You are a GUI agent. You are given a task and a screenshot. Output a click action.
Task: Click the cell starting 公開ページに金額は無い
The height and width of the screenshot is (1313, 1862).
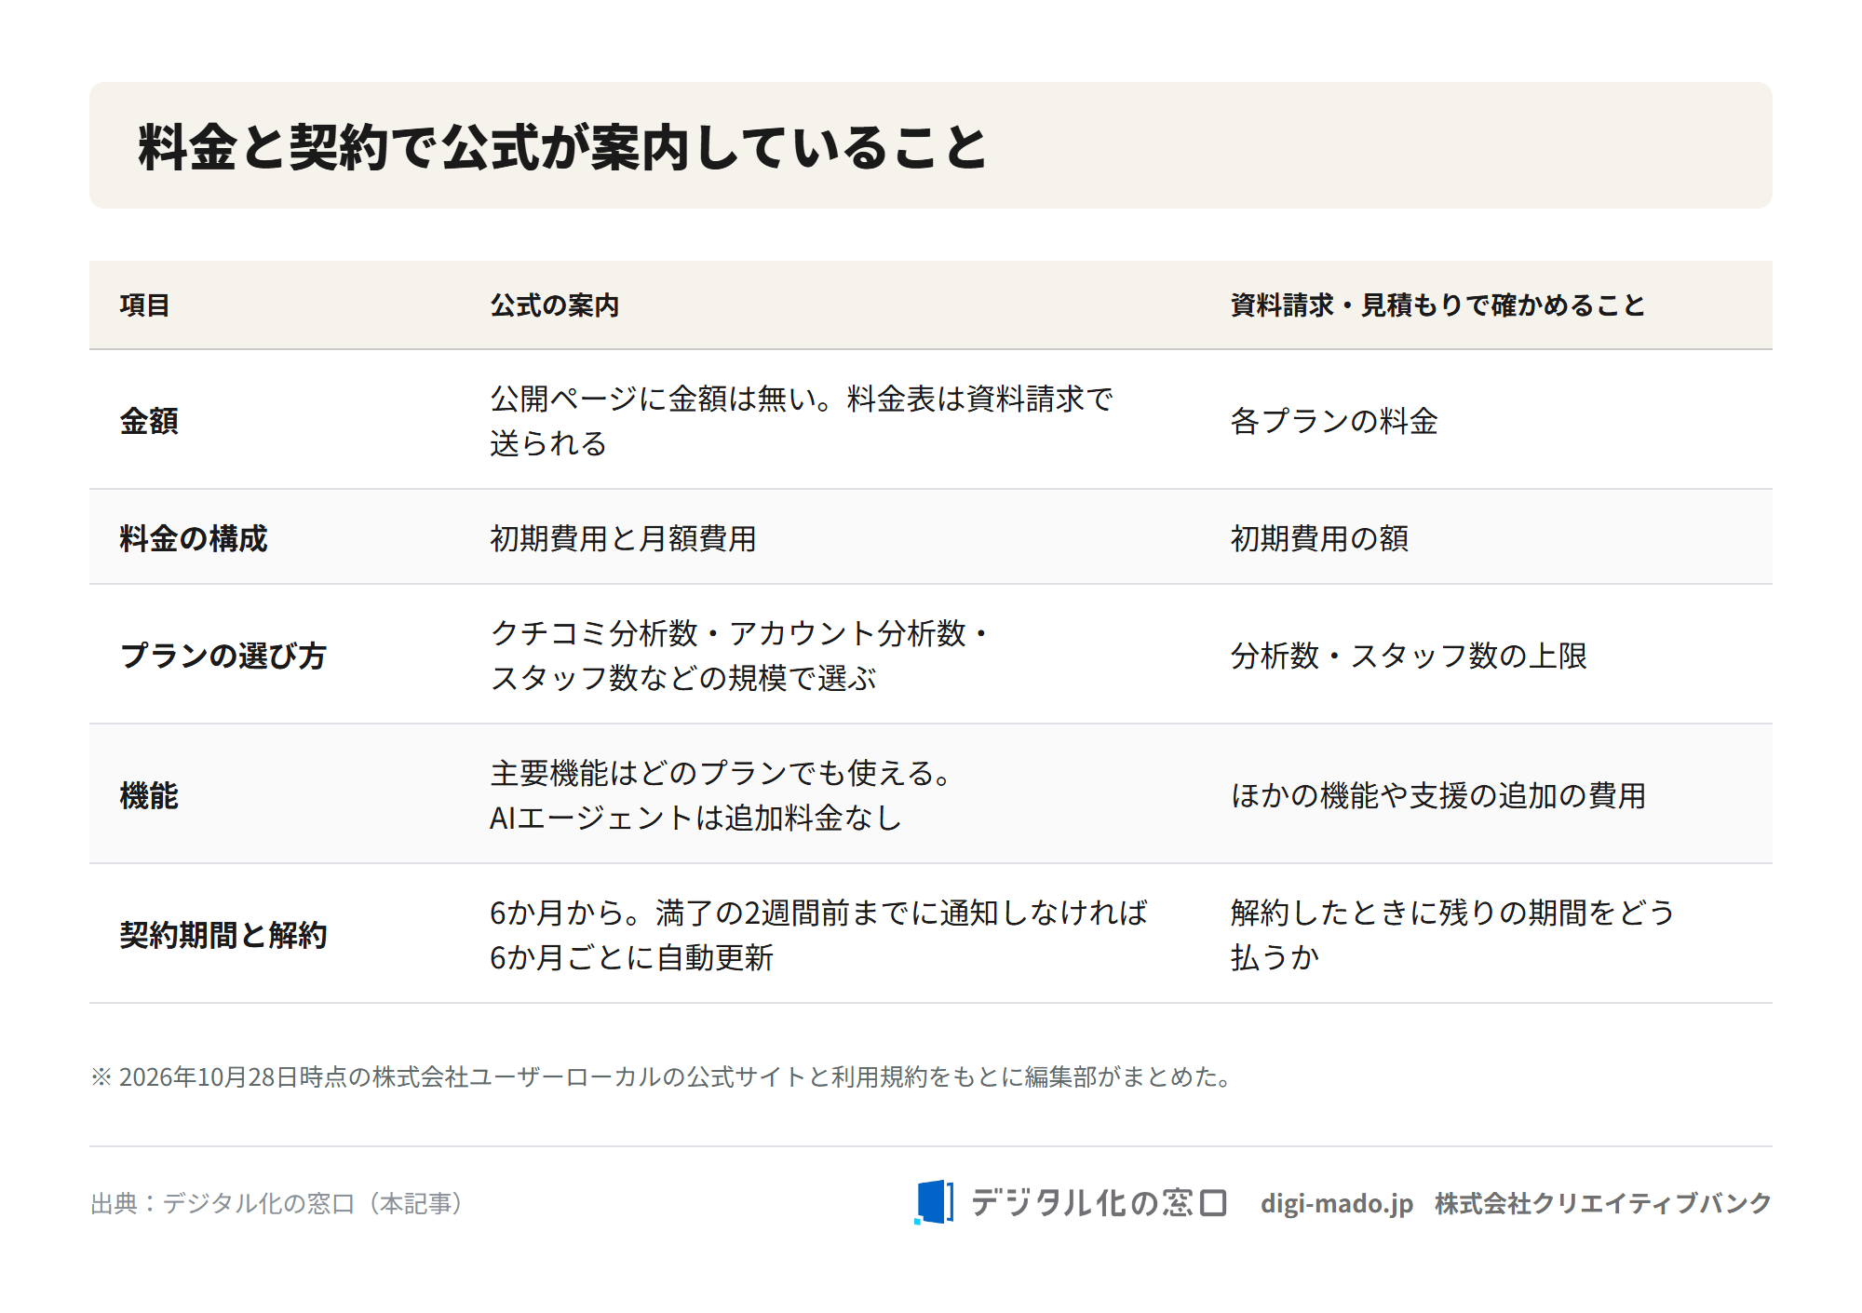pyautogui.click(x=802, y=421)
